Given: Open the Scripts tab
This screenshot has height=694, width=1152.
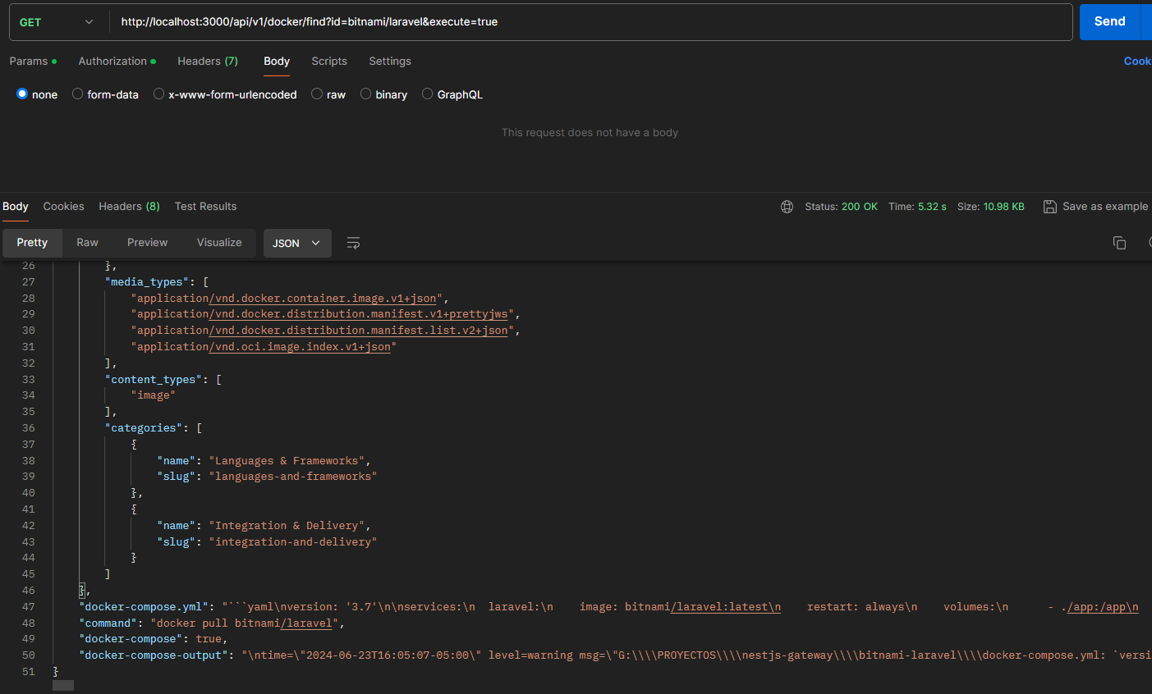Looking at the screenshot, I should click(x=328, y=62).
